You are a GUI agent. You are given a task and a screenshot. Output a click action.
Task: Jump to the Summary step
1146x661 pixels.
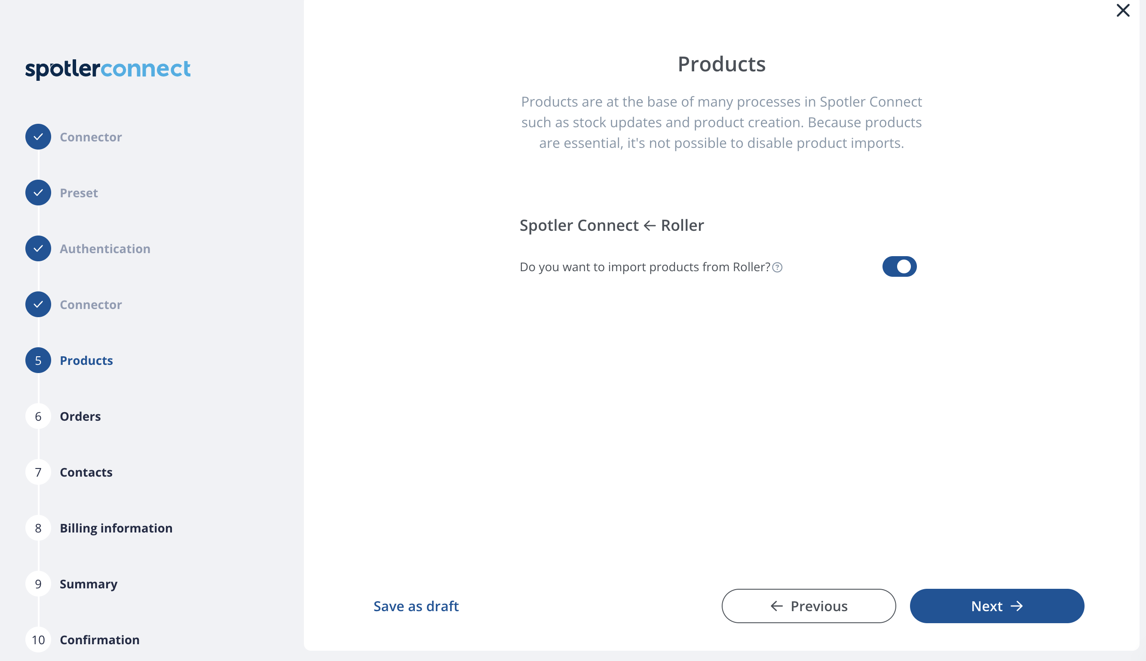(x=89, y=584)
